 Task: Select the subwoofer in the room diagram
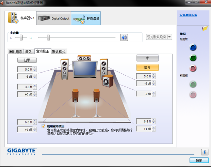pyautogui.click(x=108, y=81)
